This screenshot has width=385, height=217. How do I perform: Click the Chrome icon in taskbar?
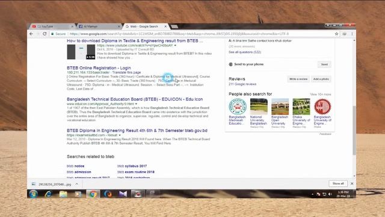[93, 194]
